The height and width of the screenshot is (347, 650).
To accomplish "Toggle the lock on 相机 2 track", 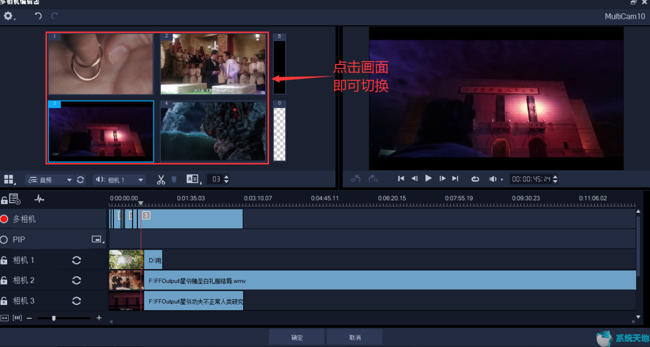I will (4, 281).
